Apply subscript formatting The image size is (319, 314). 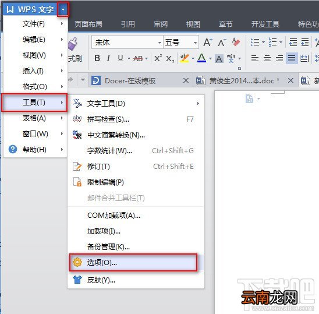(170, 59)
